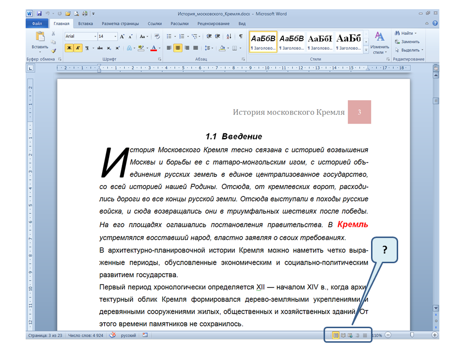Apply strikethrough formatting with abc button
The height and width of the screenshot is (349, 465).
[100, 48]
